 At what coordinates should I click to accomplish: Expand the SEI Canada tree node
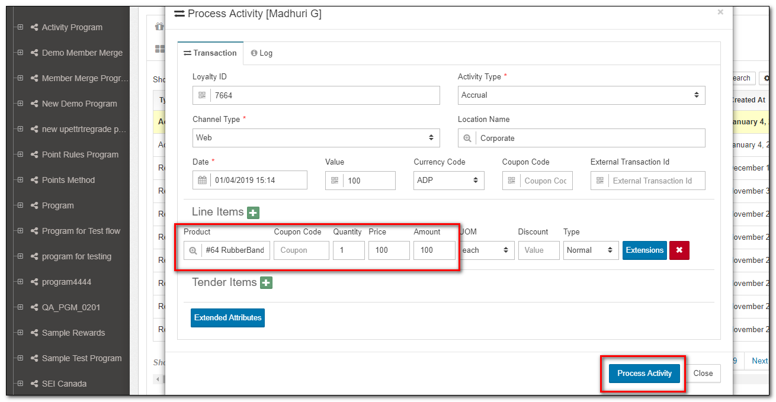[20, 384]
